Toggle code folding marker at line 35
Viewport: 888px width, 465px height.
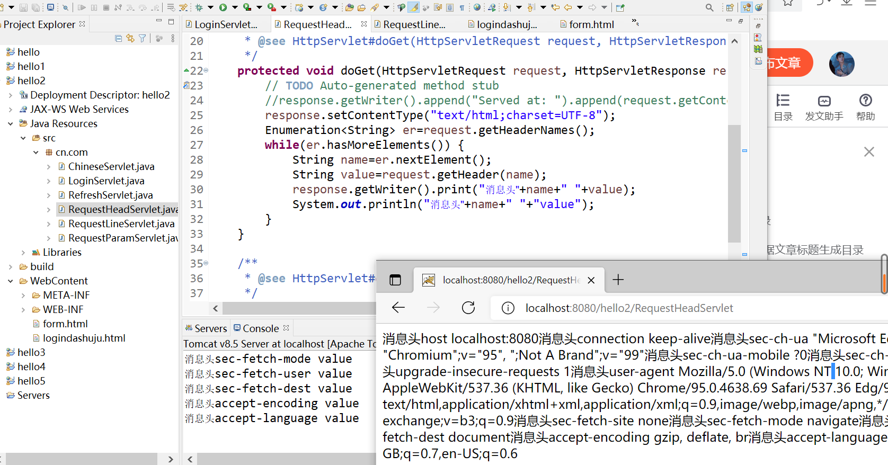[x=206, y=263]
